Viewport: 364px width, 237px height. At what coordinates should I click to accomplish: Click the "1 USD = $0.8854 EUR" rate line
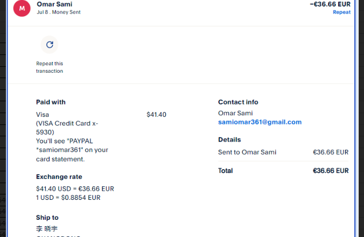[68, 197]
